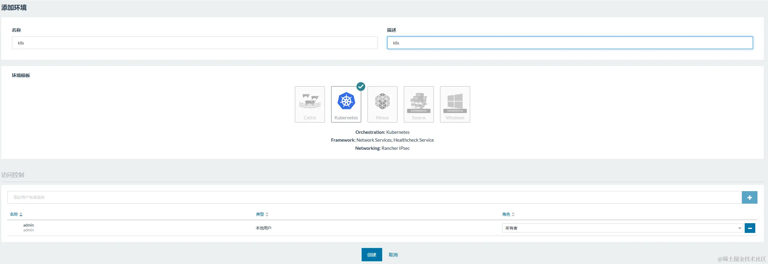
Task: Select the Mesos environment template
Action: pos(382,104)
